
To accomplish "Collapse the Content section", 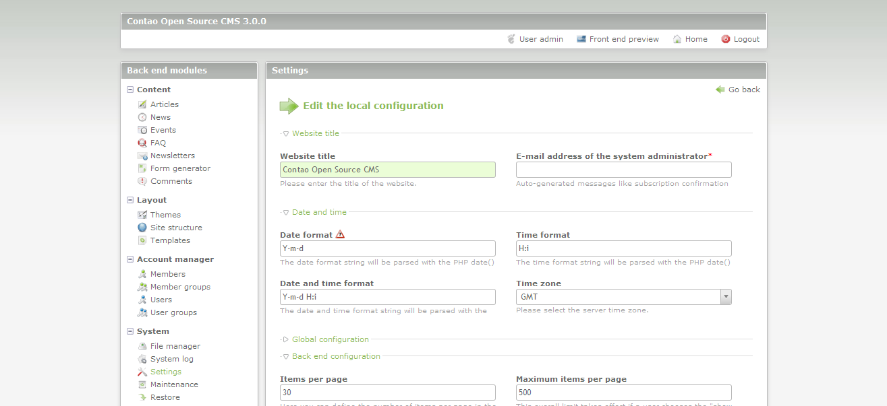I will (130, 89).
